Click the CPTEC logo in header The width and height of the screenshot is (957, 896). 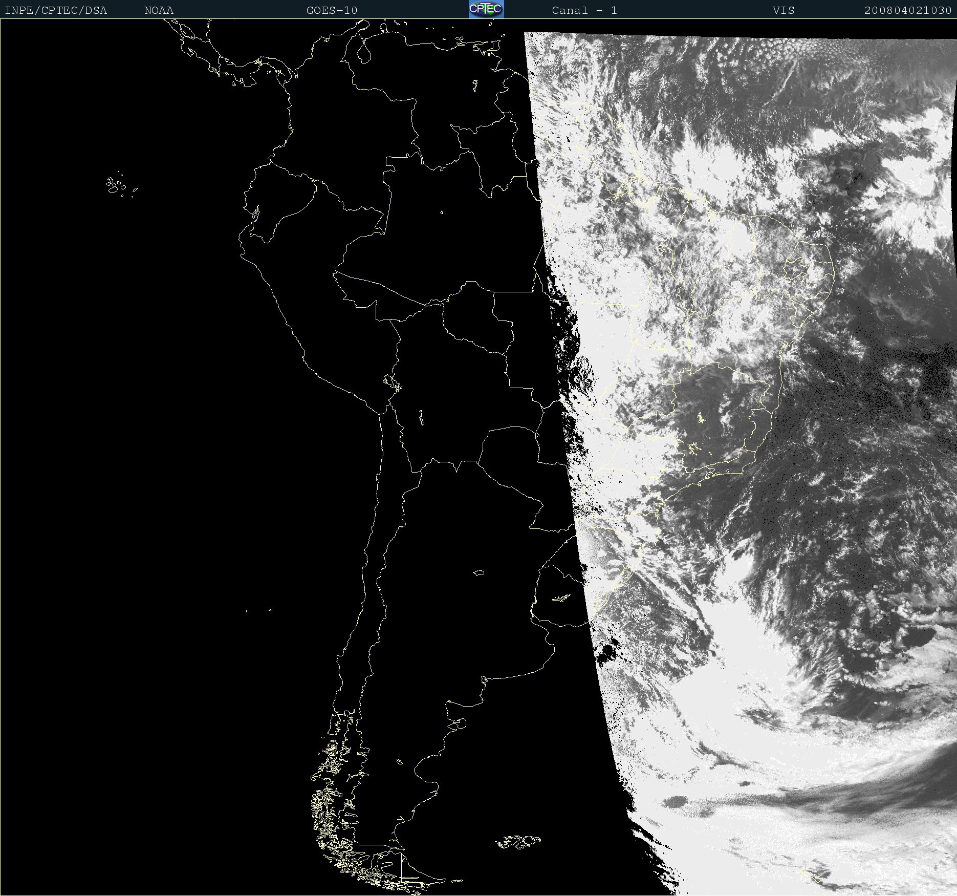[x=486, y=9]
